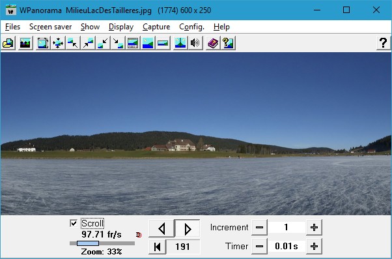Click the window with control bar display icon

pyautogui.click(x=133, y=43)
